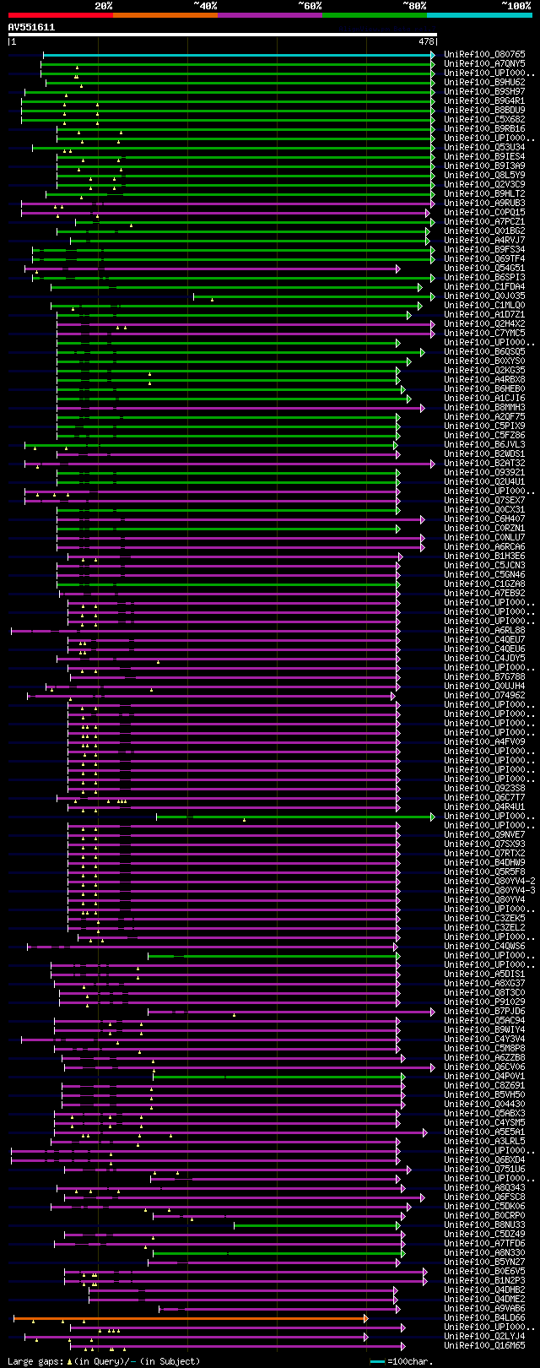The width and height of the screenshot is (540, 1368).
Task: Choose hit UniRef100_C4JDY5
Action: (484, 658)
